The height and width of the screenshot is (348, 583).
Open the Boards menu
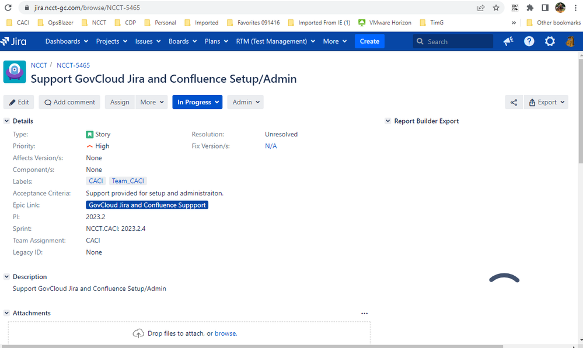tap(183, 41)
